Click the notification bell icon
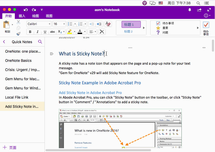Viewport: 215px width, 152px height. pos(190,10)
